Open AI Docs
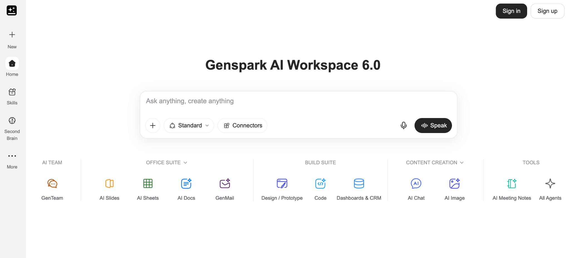This screenshot has width=570, height=258. pyautogui.click(x=186, y=189)
